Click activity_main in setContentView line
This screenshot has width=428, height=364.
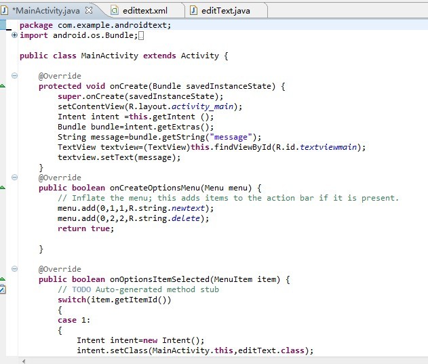202,106
